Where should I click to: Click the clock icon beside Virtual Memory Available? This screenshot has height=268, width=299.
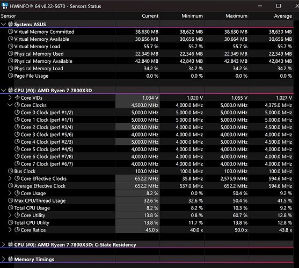[x=11, y=39]
